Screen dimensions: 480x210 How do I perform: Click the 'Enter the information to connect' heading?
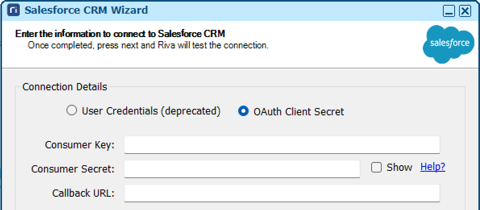click(x=121, y=33)
